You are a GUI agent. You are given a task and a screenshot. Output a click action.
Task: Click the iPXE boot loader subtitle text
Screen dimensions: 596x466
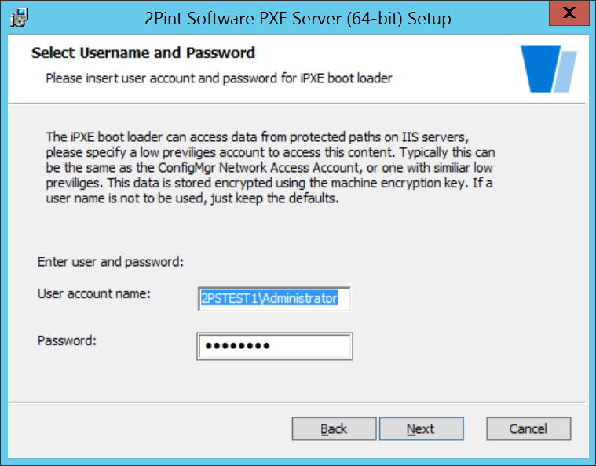click(x=218, y=78)
